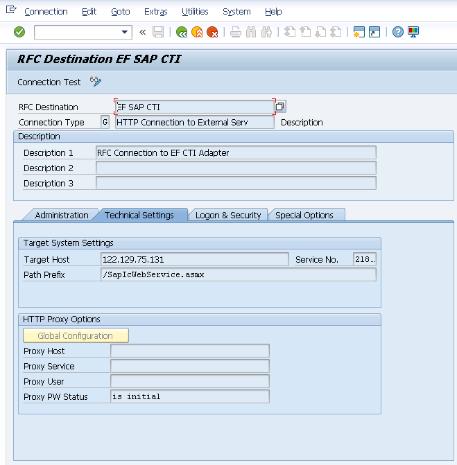Click the green Enter checkmark icon
The image size is (457, 465).
tap(19, 32)
